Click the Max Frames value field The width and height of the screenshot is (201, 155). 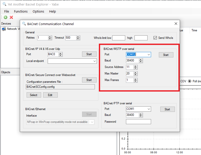(x=130, y=80)
